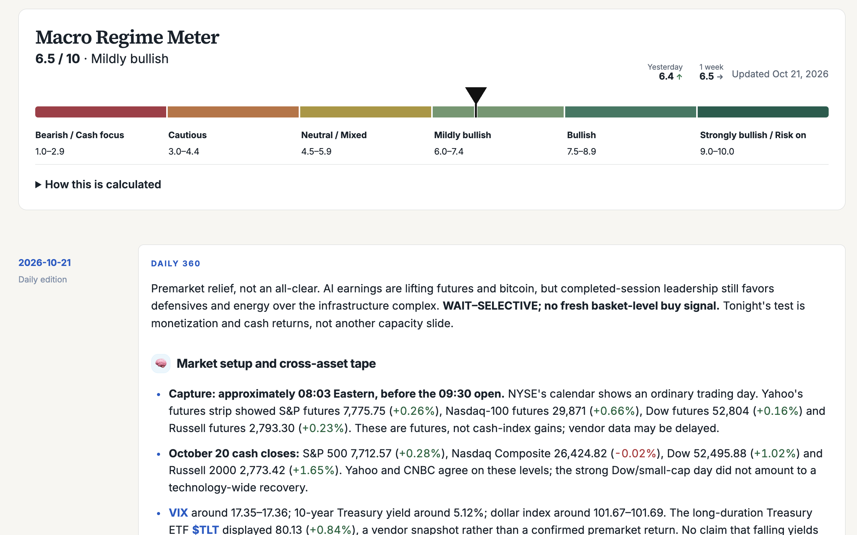Click the Mildly bullish legend label
This screenshot has width=857, height=535.
click(x=463, y=135)
